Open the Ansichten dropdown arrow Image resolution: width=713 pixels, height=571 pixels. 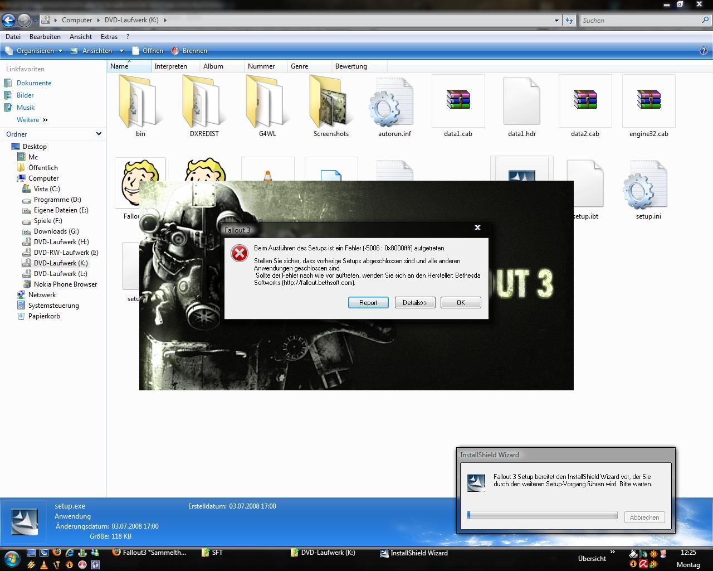click(121, 51)
